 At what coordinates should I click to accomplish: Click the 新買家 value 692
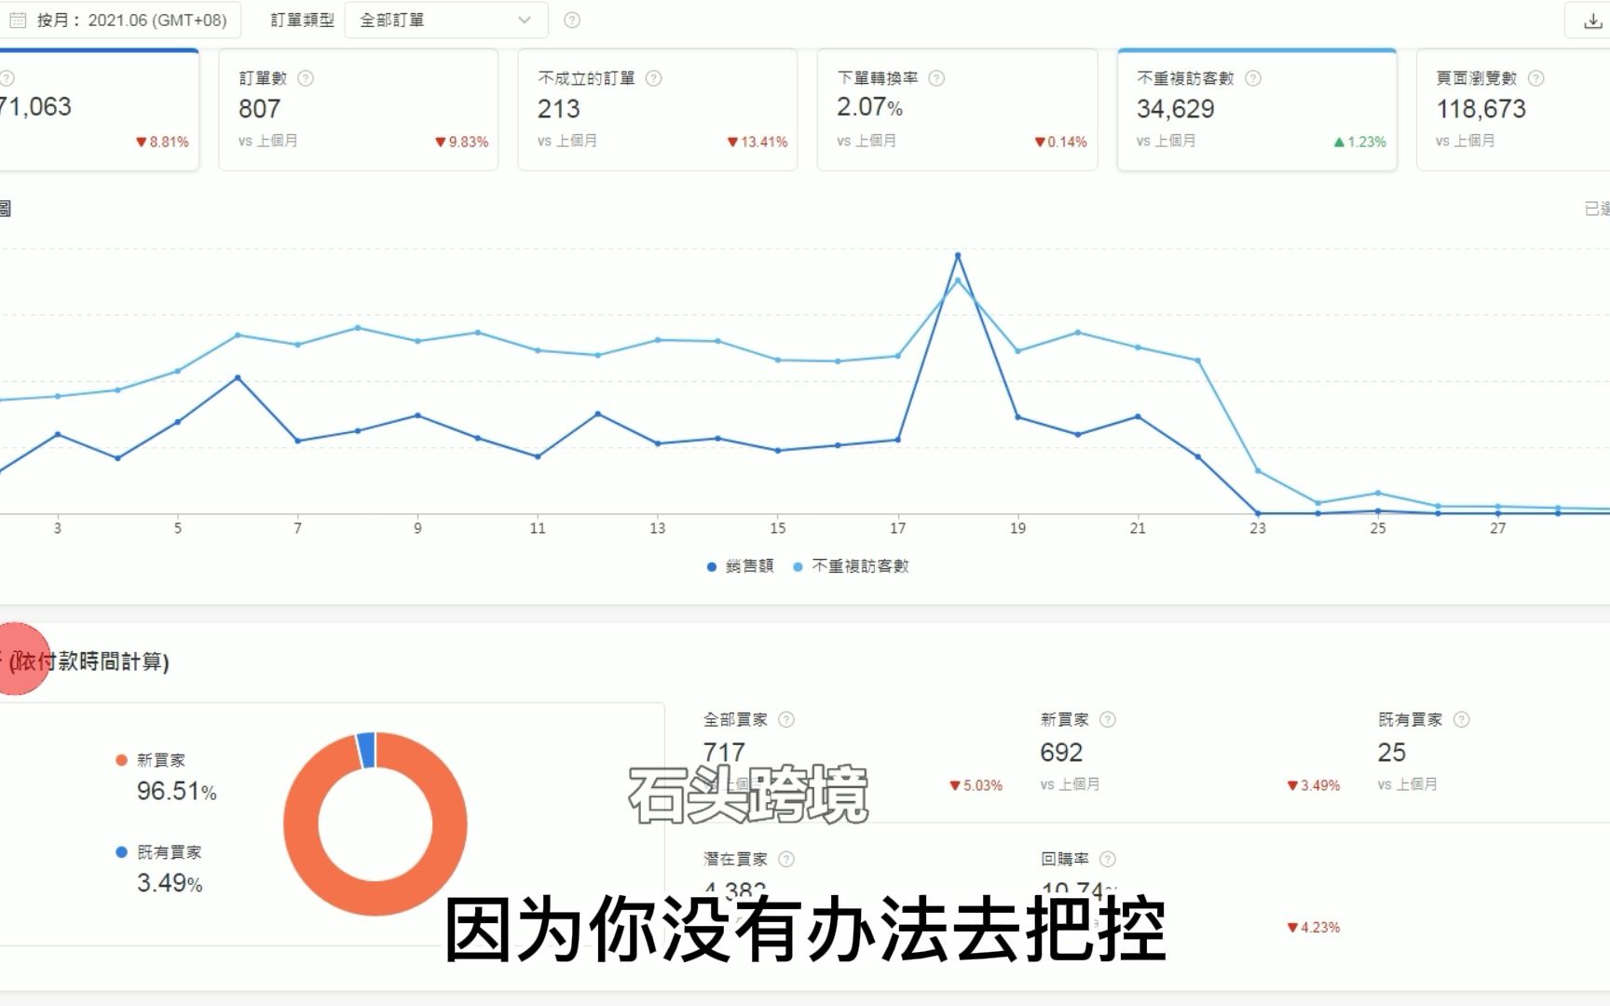(x=1061, y=753)
